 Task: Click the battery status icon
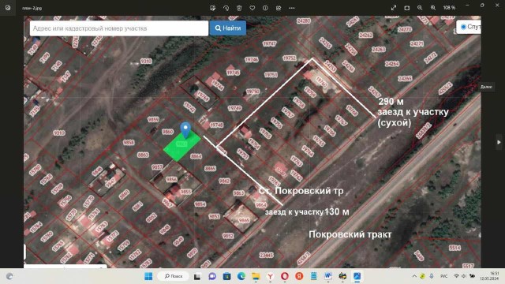pyautogui.click(x=472, y=276)
